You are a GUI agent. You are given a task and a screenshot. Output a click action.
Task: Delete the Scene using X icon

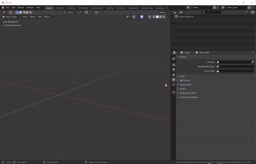(x=218, y=7)
